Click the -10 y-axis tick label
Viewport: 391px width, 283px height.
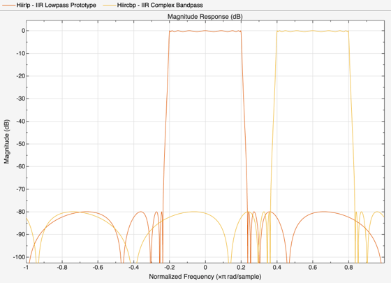(x=20, y=53)
